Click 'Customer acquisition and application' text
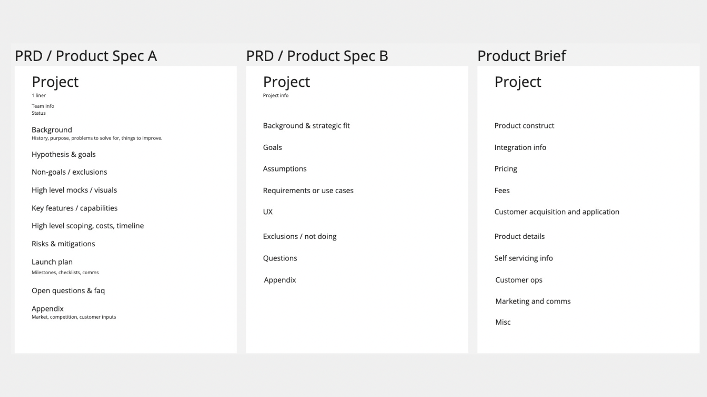 click(556, 212)
